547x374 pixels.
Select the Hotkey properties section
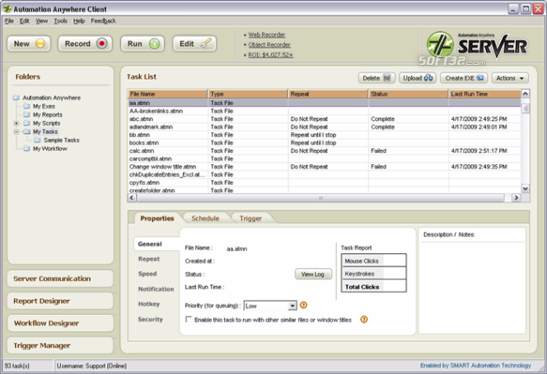(x=148, y=304)
